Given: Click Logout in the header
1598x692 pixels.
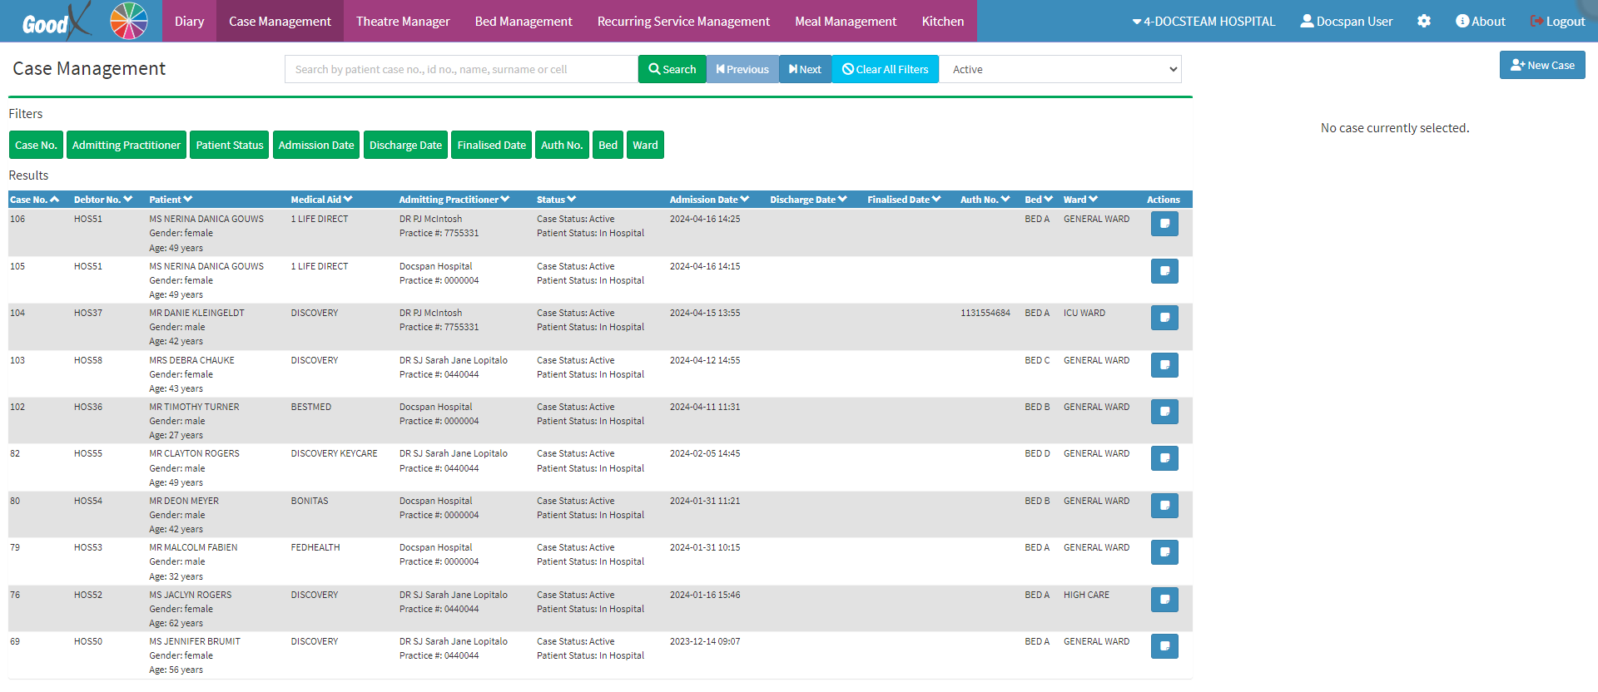Looking at the screenshot, I should 1557,22.
